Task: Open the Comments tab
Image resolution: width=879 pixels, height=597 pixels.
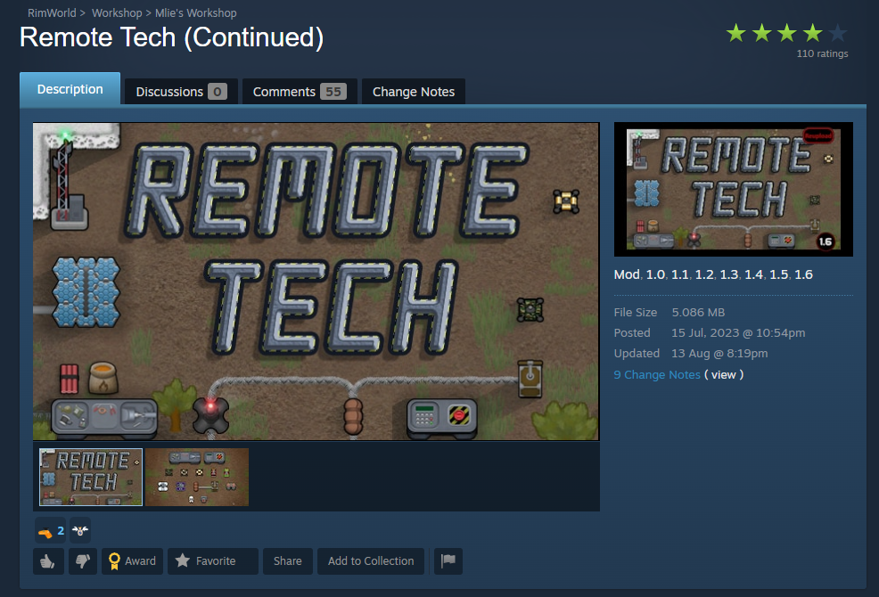Action: coord(300,92)
